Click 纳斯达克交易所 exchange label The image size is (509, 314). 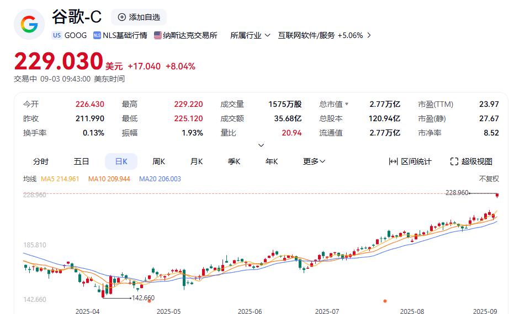click(190, 35)
